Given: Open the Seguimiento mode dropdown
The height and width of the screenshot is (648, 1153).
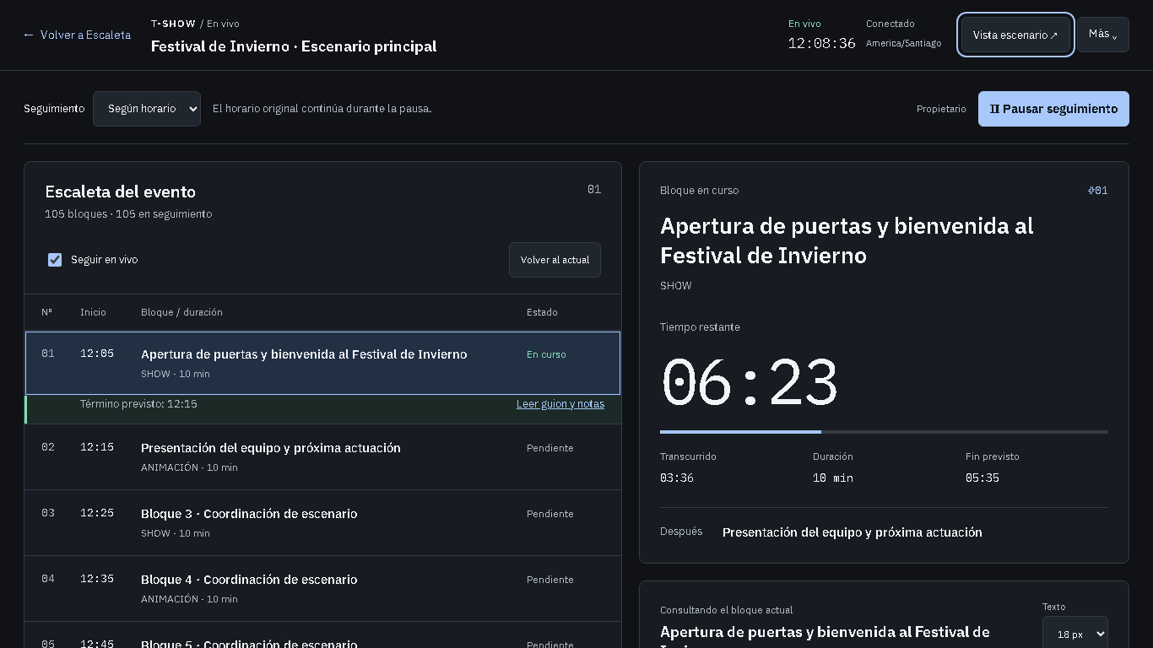Looking at the screenshot, I should [x=147, y=109].
